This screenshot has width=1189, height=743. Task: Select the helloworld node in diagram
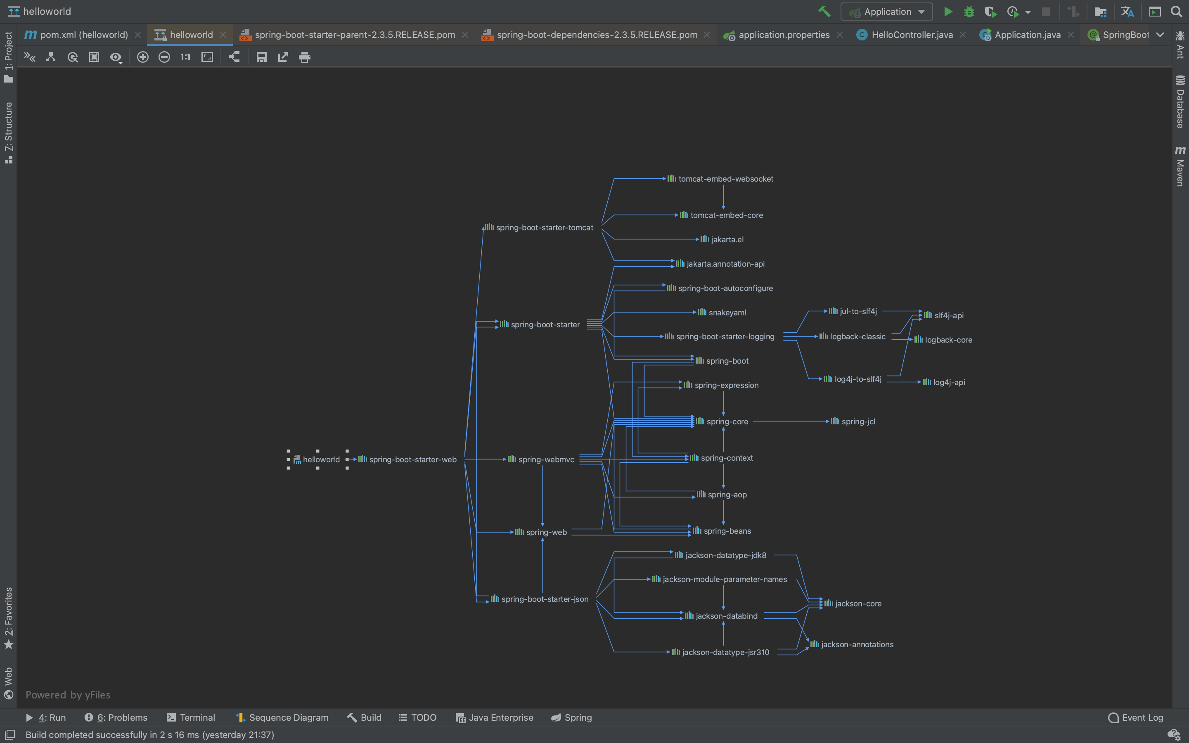pyautogui.click(x=317, y=459)
